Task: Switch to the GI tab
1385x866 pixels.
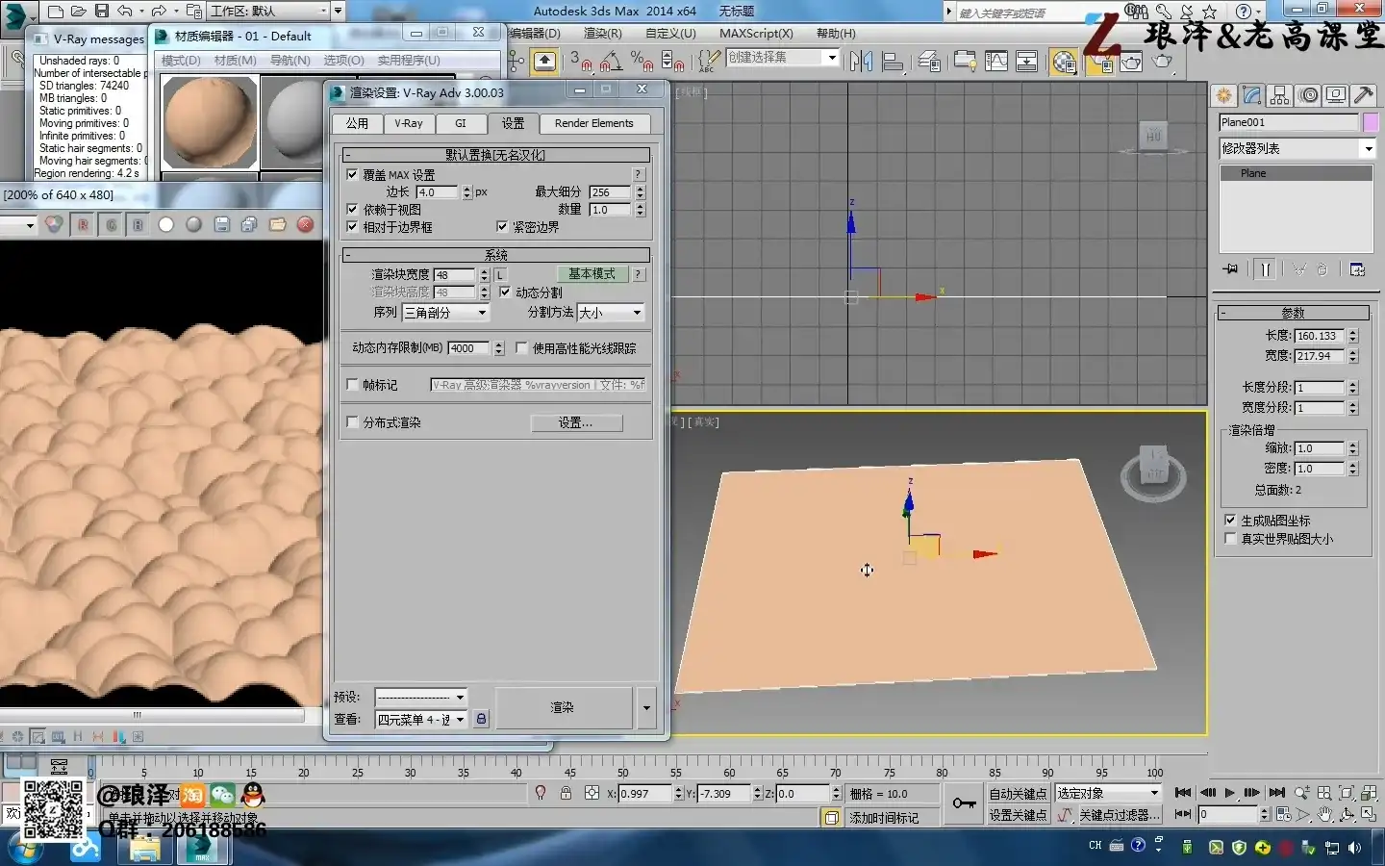Action: point(460,123)
